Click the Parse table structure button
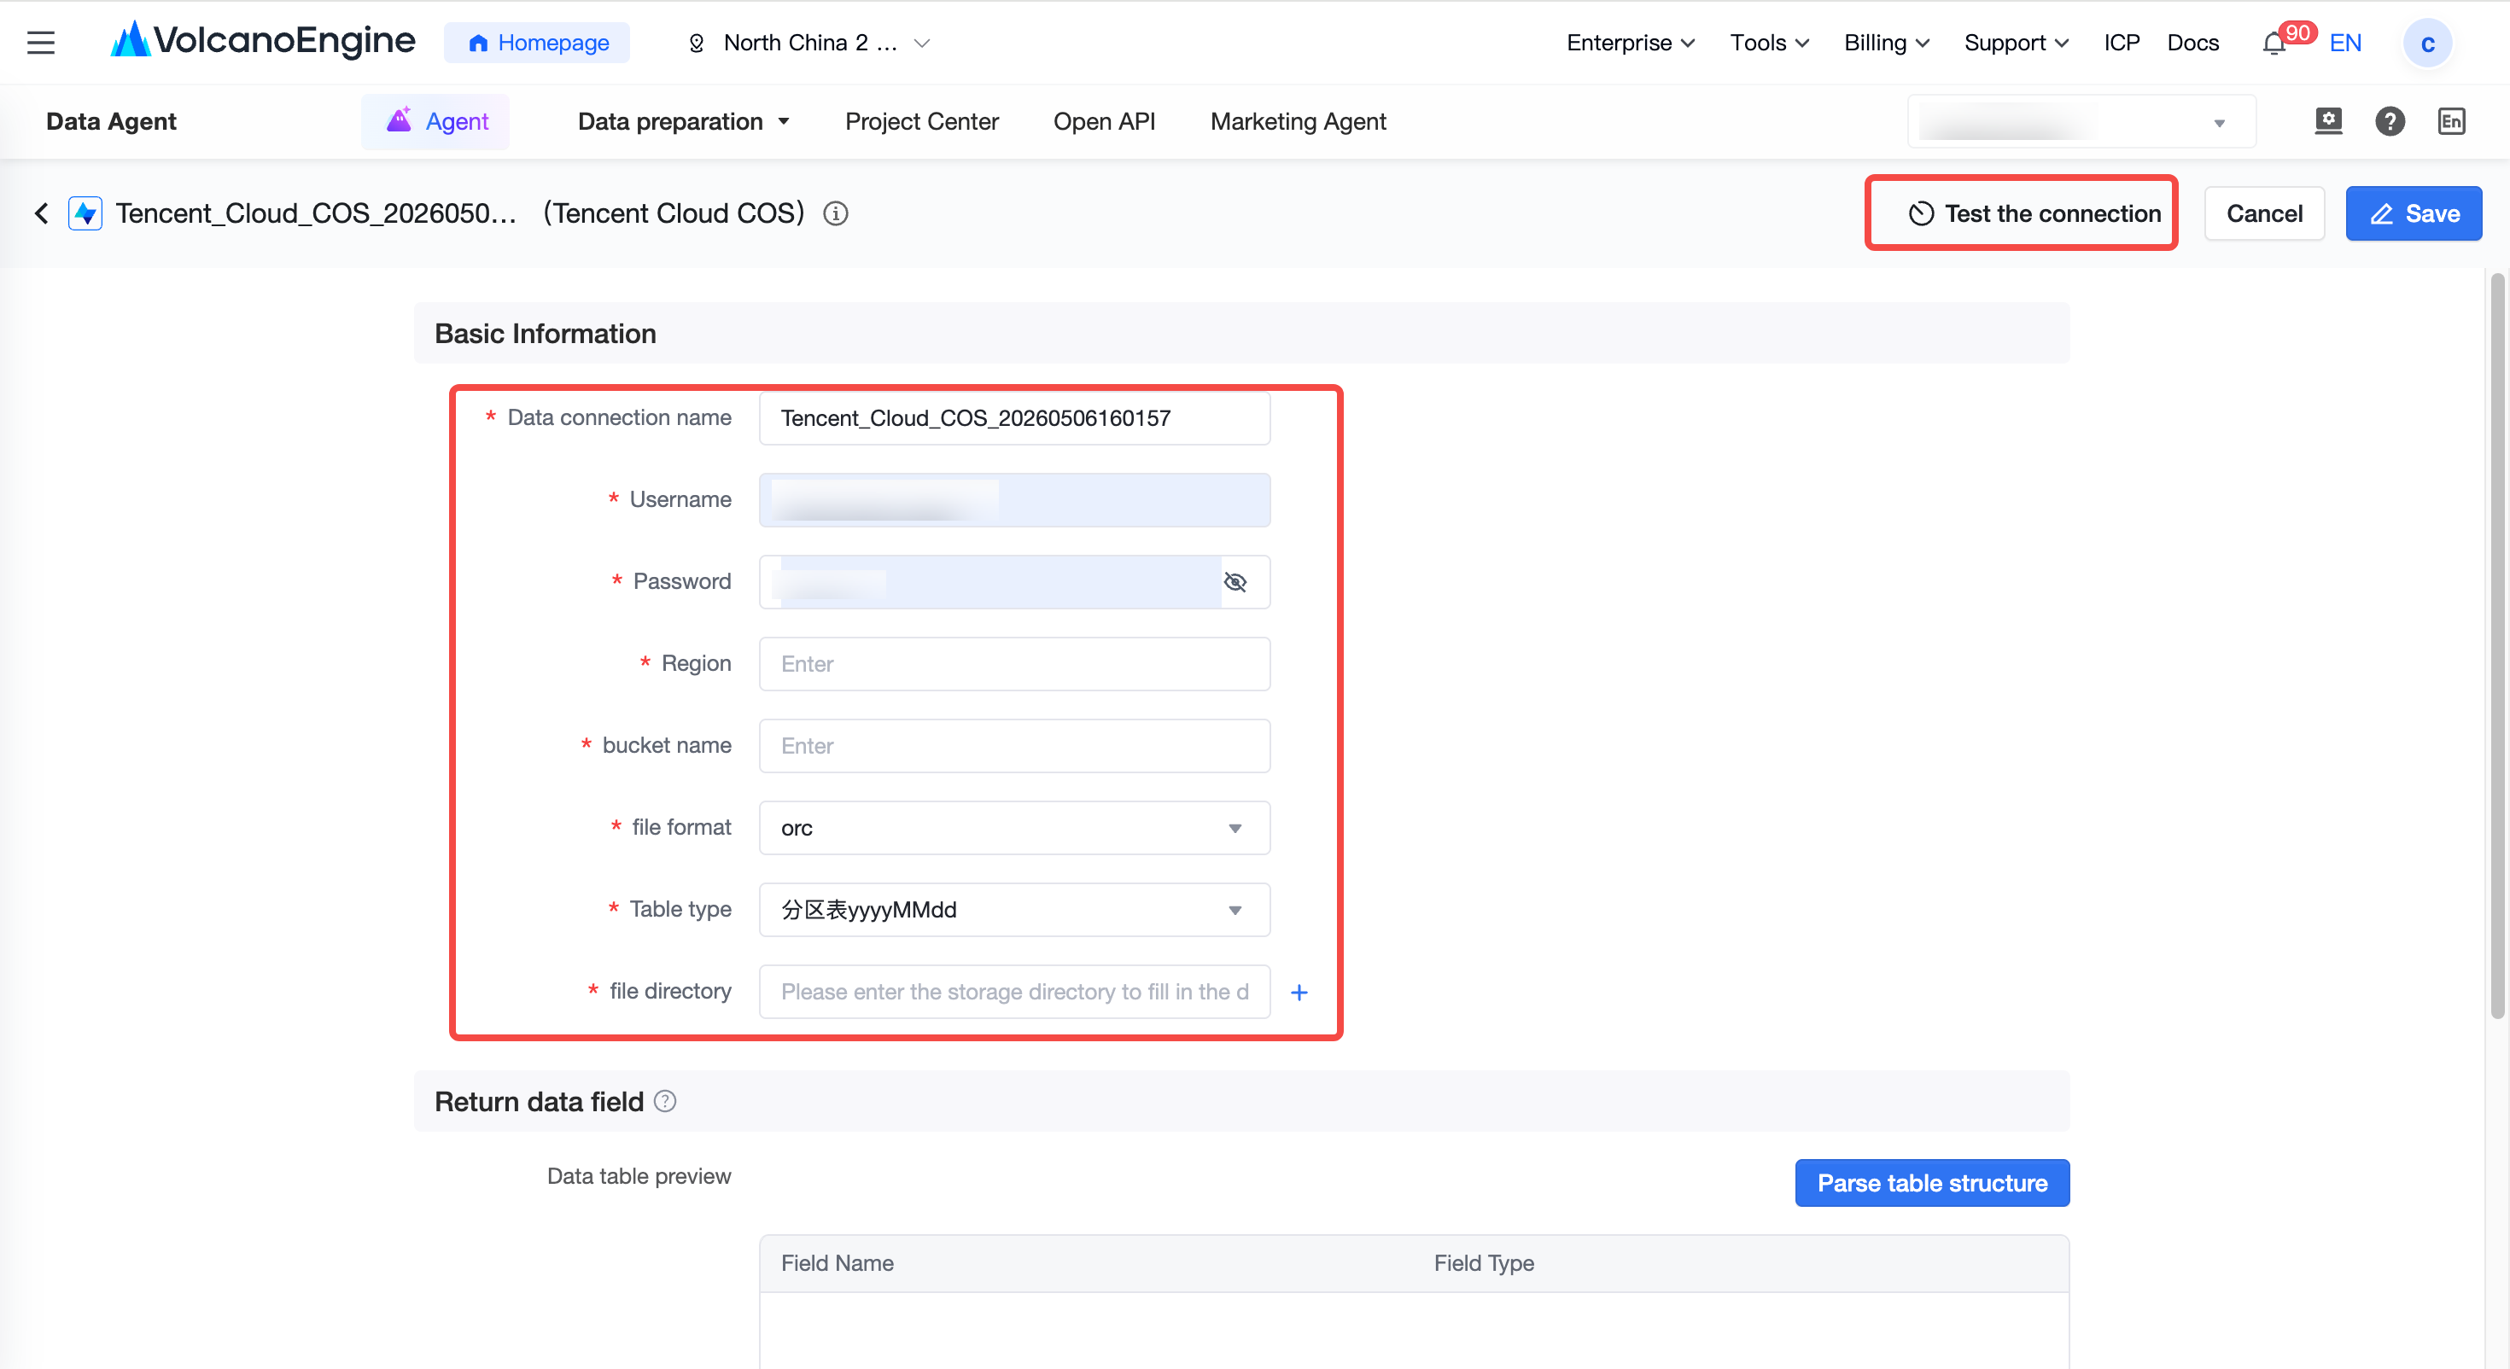This screenshot has width=2510, height=1369. click(1931, 1183)
